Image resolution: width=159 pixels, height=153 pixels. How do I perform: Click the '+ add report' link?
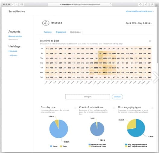(x=13, y=55)
